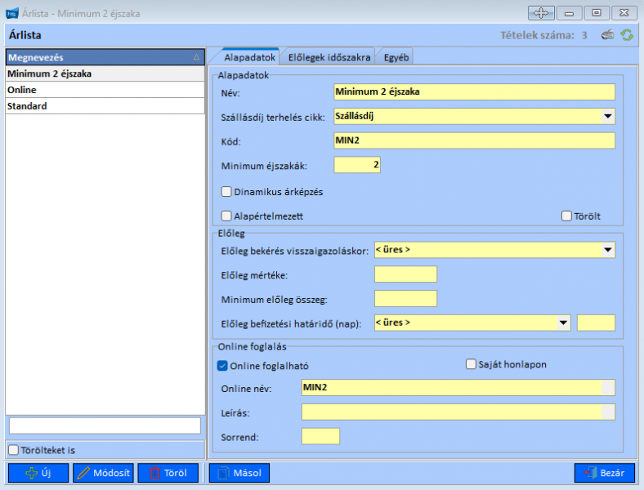The width and height of the screenshot is (644, 490).
Task: Check the Törölt checkbox
Action: [566, 216]
